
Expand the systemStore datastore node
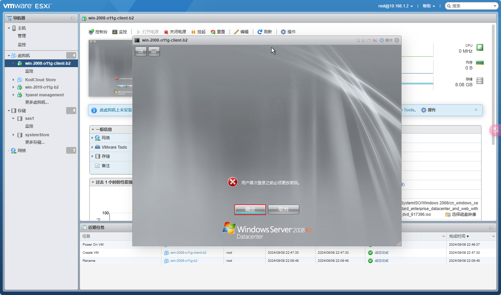pos(13,135)
